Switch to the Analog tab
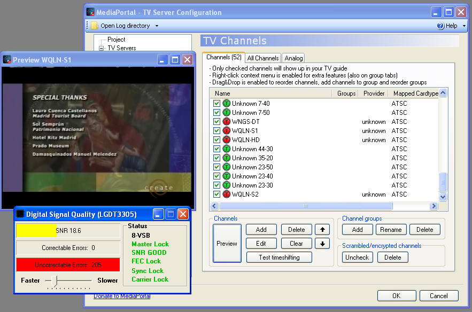This screenshot has width=472, height=312. coord(294,58)
